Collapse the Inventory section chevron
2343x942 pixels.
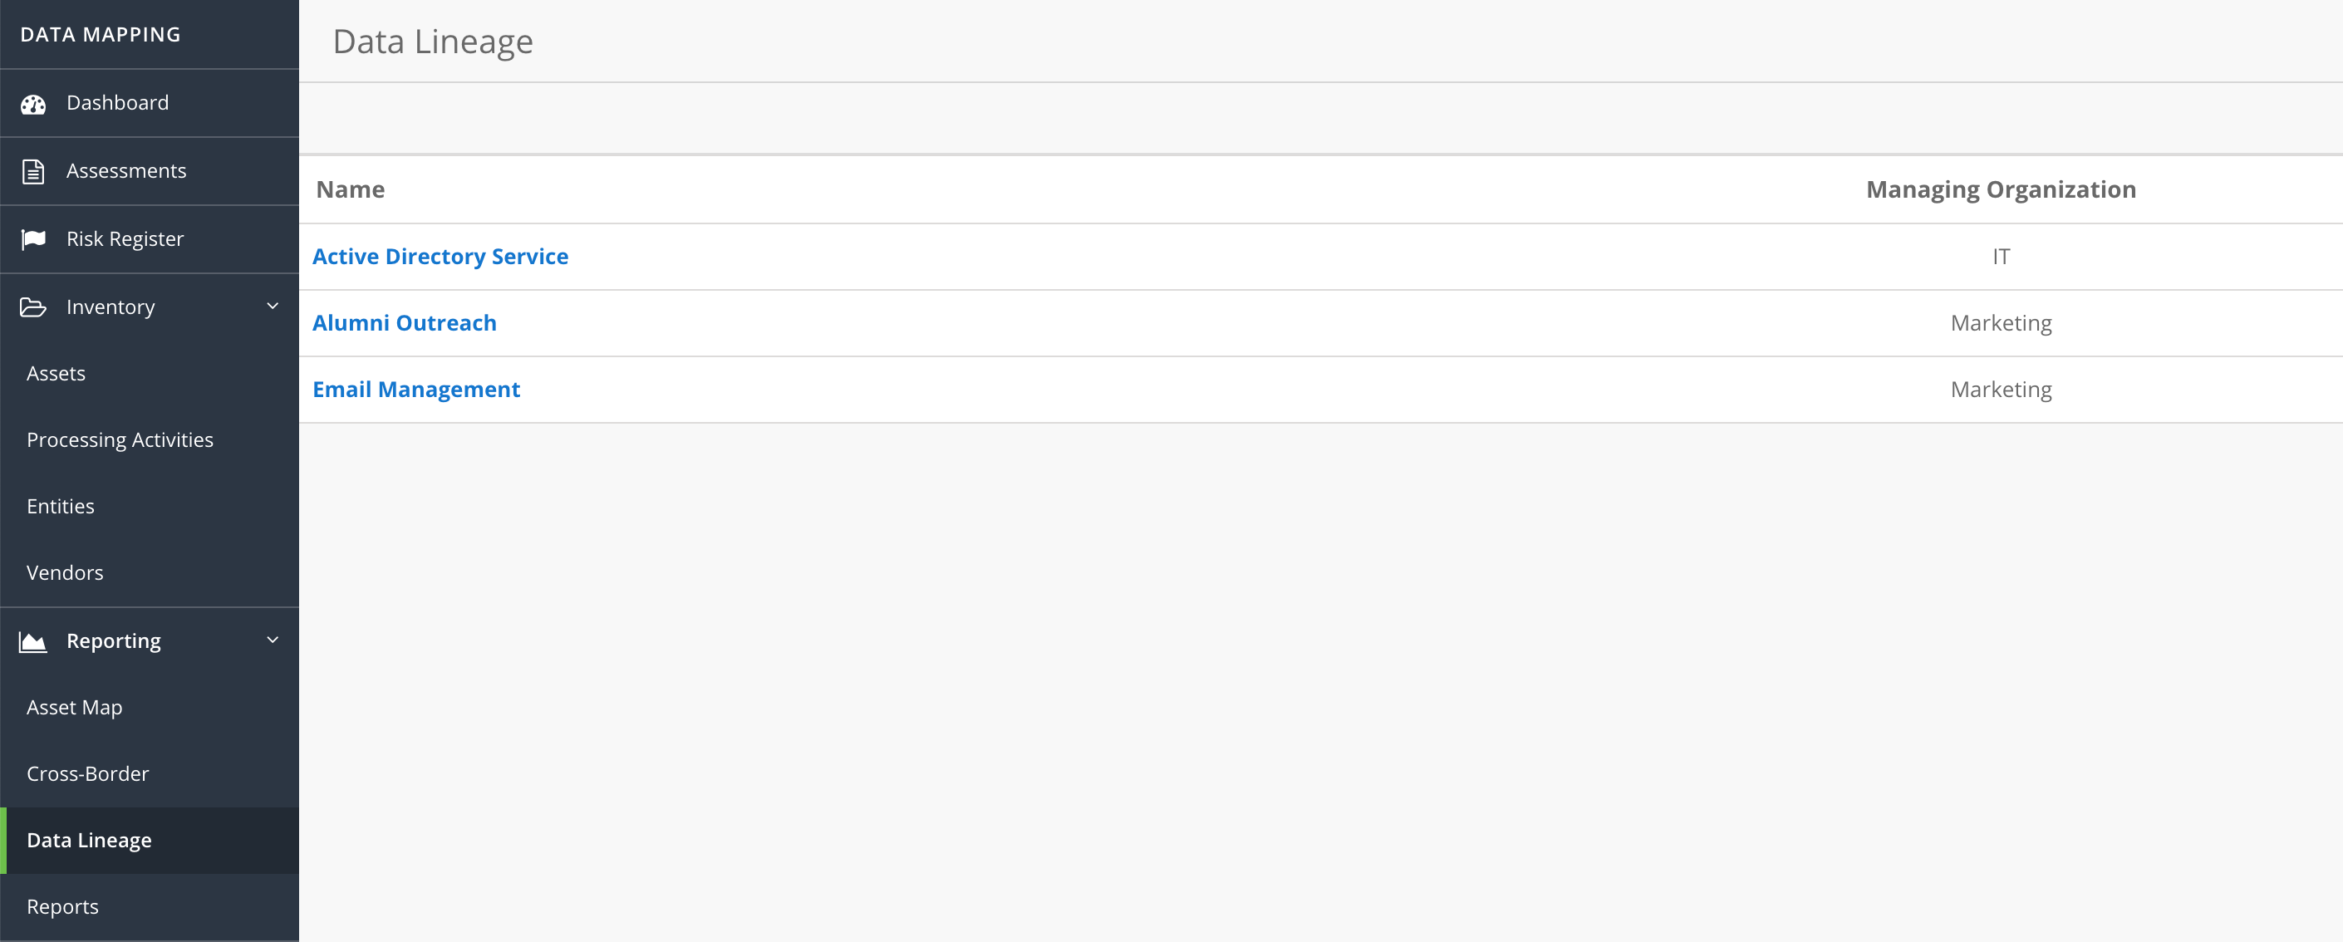pos(272,307)
